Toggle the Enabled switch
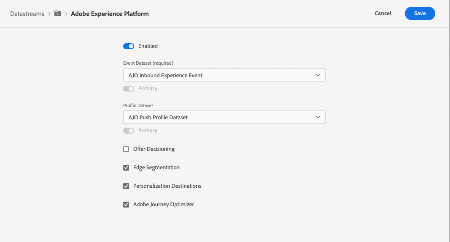The width and height of the screenshot is (450, 242). pyautogui.click(x=129, y=46)
